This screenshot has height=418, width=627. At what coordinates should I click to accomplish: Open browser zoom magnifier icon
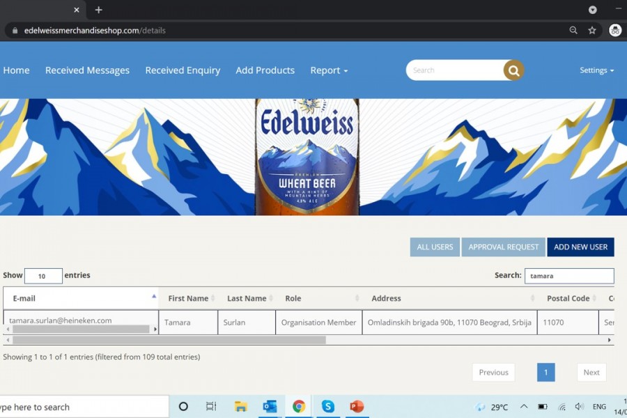pos(573,31)
